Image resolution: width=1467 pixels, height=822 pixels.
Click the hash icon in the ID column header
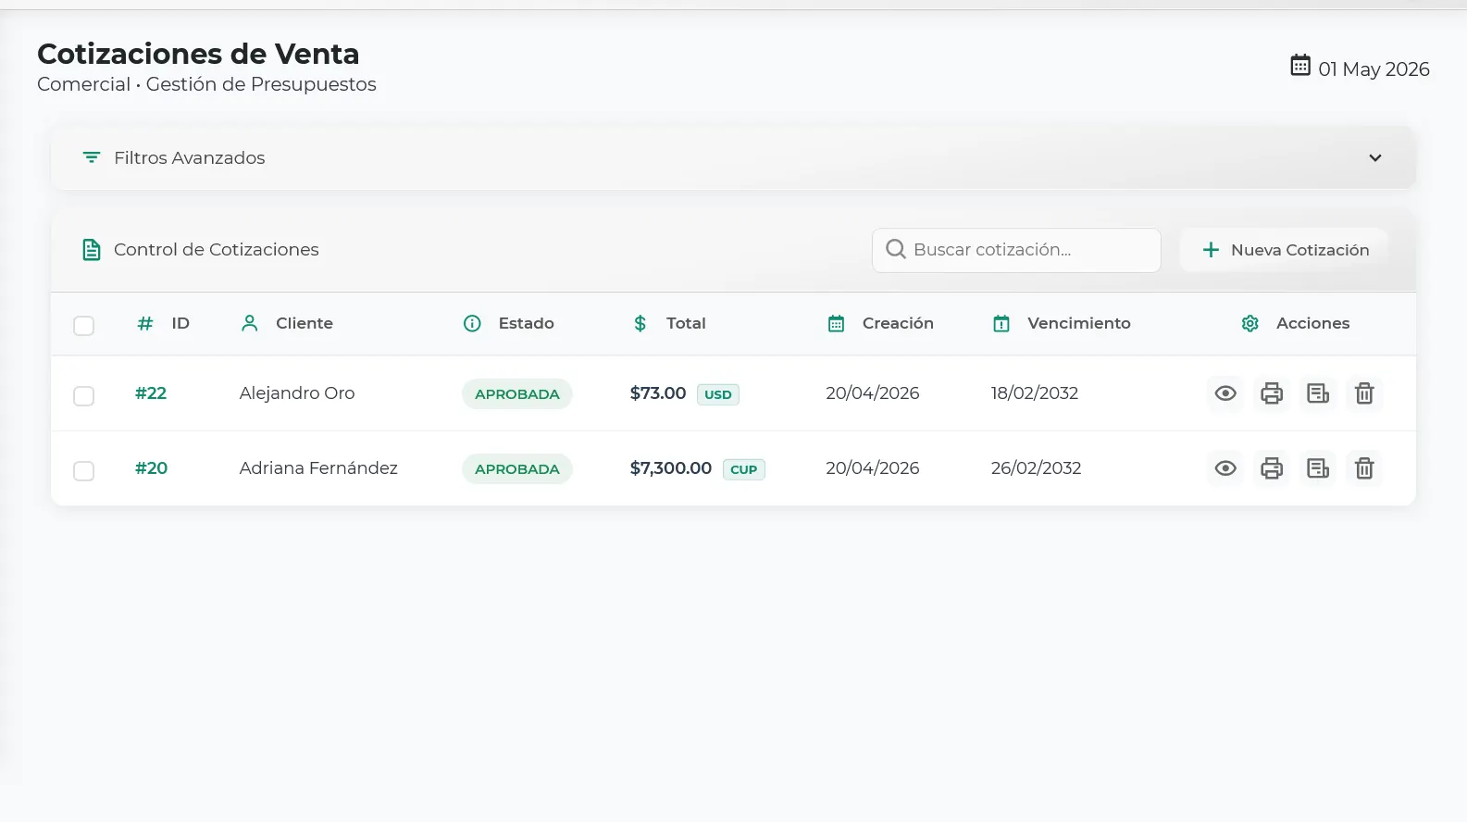pyautogui.click(x=145, y=323)
